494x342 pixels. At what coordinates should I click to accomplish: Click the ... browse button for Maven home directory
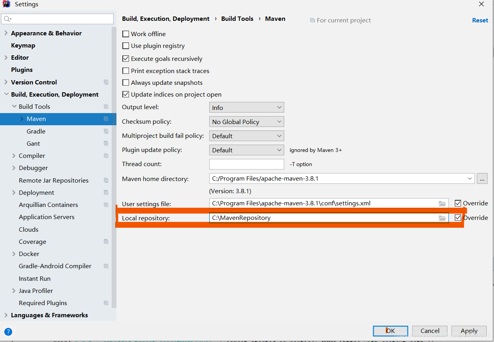coord(482,179)
